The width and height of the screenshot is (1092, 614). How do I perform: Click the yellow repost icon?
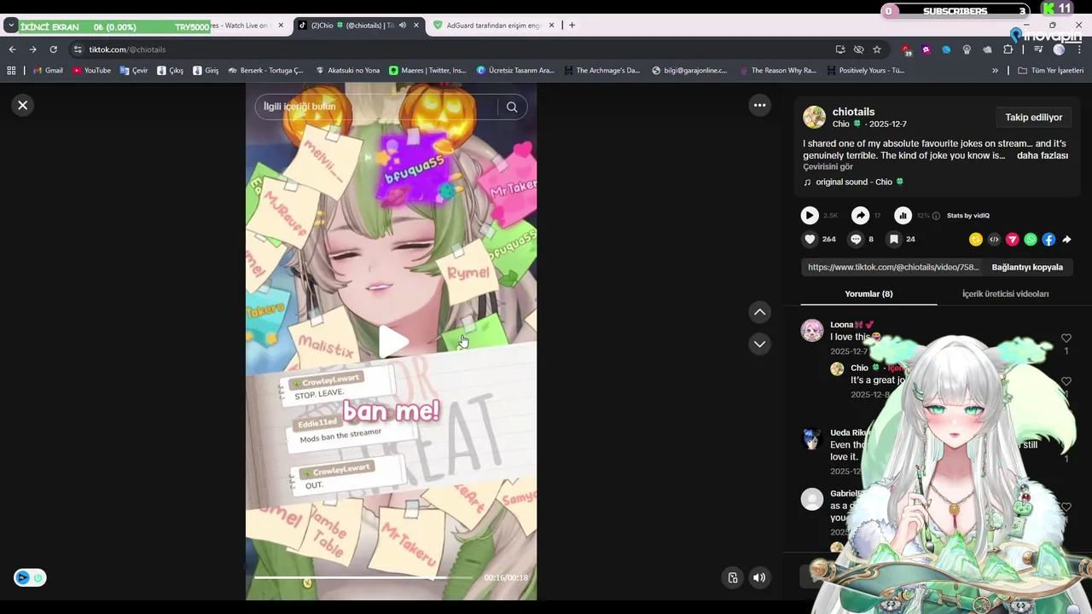976,240
